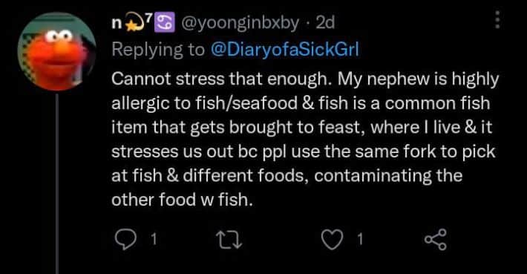
Task: Open the share icon below the tweet
Action: (436, 239)
